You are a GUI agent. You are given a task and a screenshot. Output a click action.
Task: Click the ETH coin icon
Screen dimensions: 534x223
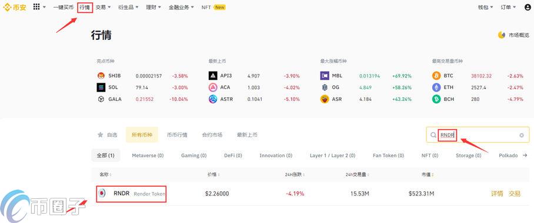coord(436,87)
